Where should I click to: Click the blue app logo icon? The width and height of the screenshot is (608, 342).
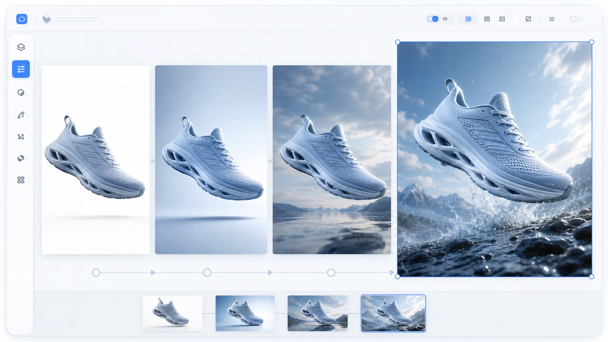[22, 19]
